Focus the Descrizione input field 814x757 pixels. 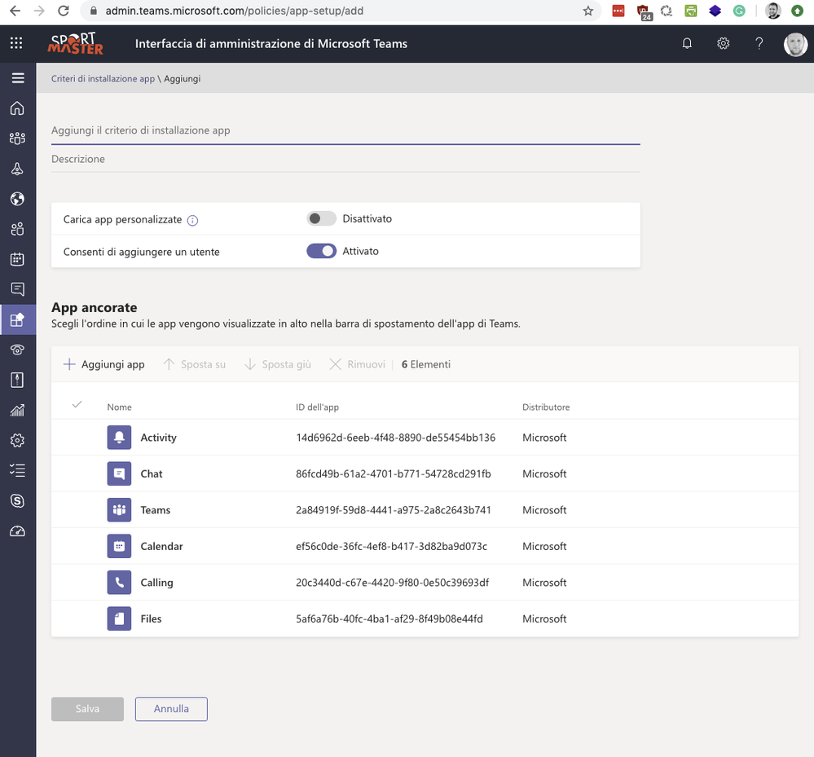345,159
